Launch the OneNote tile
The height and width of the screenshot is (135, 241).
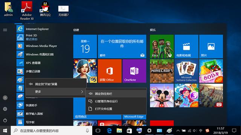(x=134, y=71)
